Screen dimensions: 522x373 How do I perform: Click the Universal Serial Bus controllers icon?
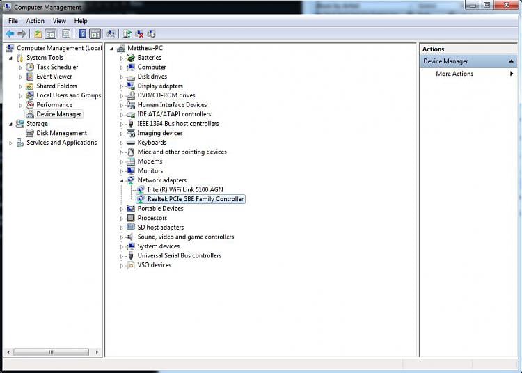pyautogui.click(x=131, y=255)
